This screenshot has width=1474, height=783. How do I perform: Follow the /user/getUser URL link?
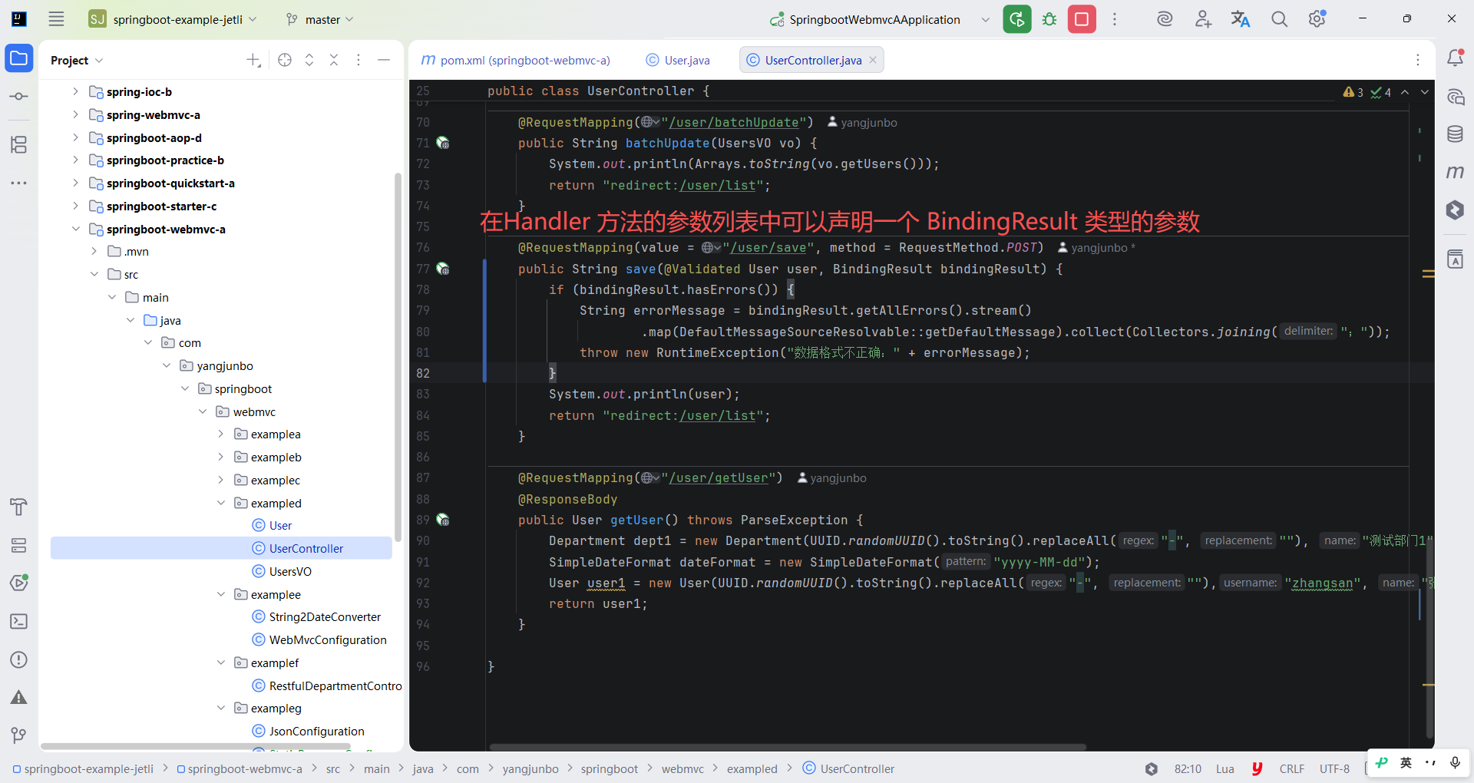pyautogui.click(x=718, y=477)
